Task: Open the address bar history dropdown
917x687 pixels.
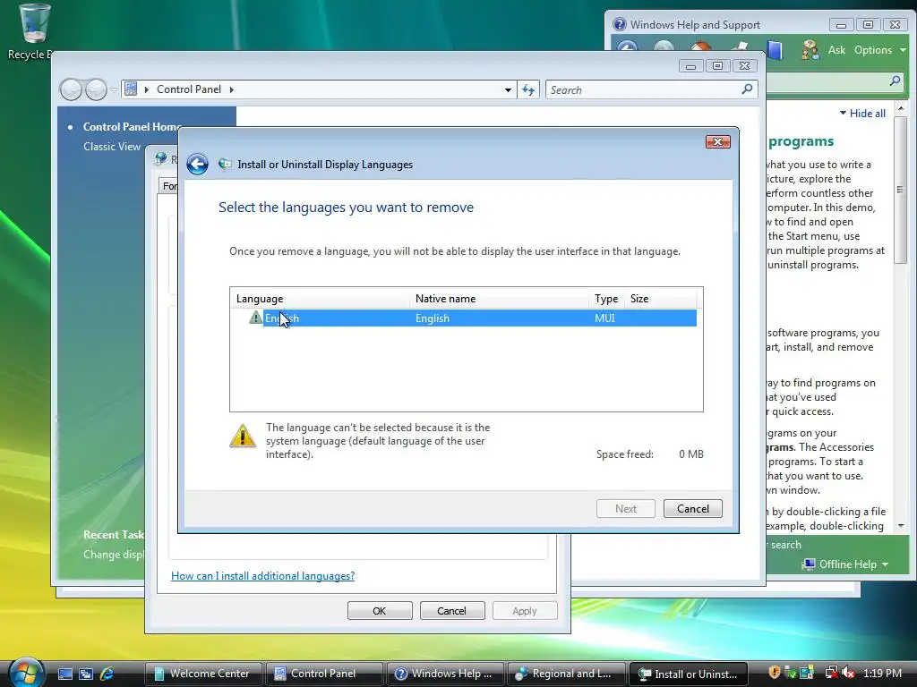Action: pos(508,89)
